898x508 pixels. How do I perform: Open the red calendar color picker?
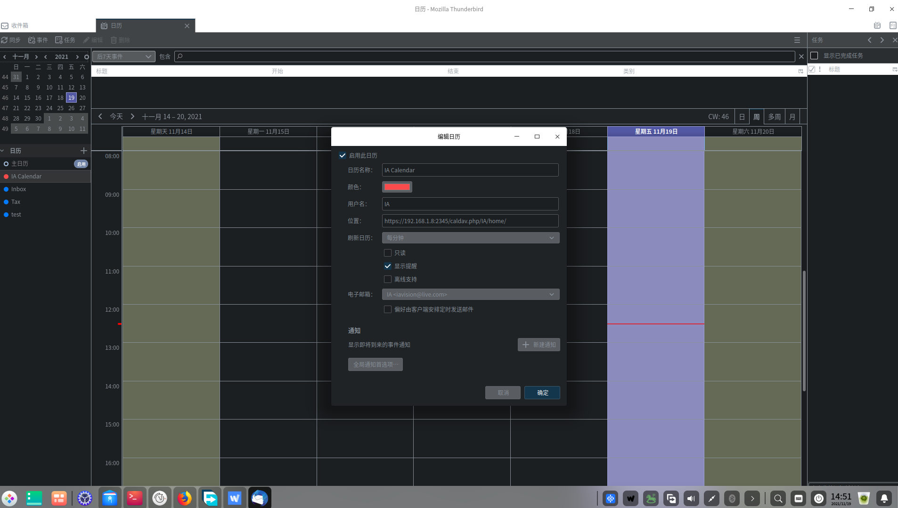coord(397,187)
